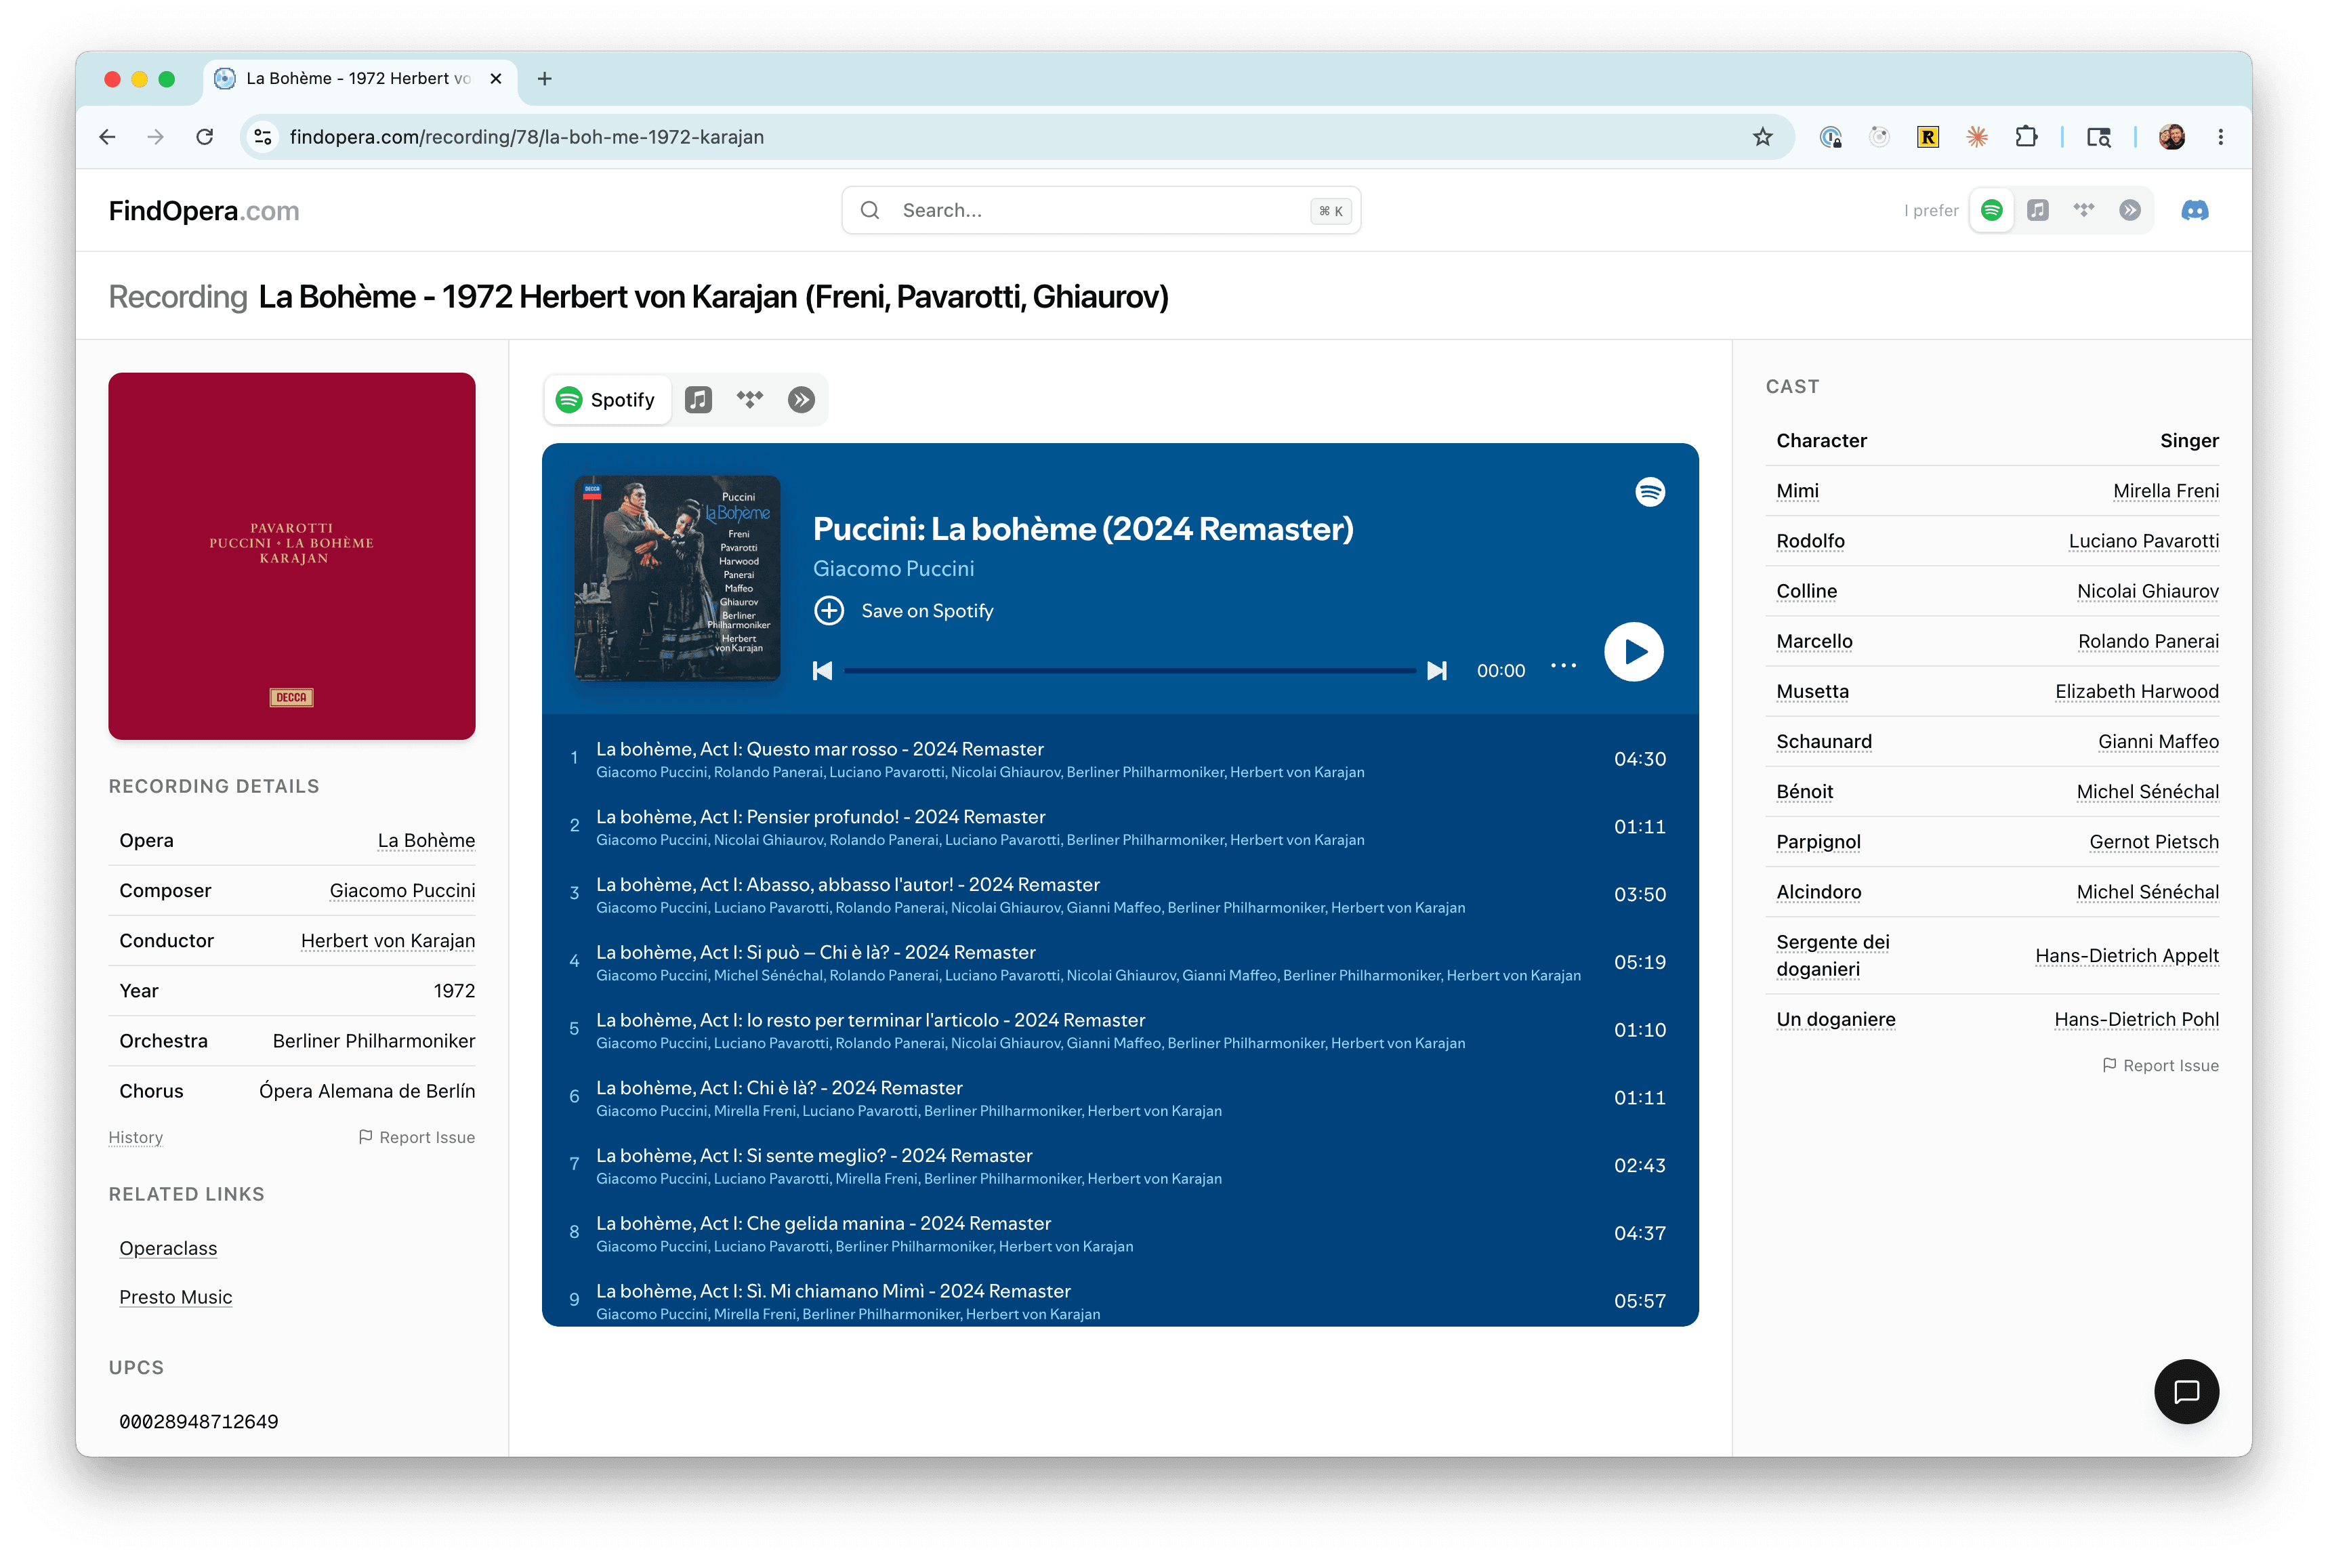The height and width of the screenshot is (1557, 2328).
Task: Open the Parpignol character link
Action: coord(1818,842)
